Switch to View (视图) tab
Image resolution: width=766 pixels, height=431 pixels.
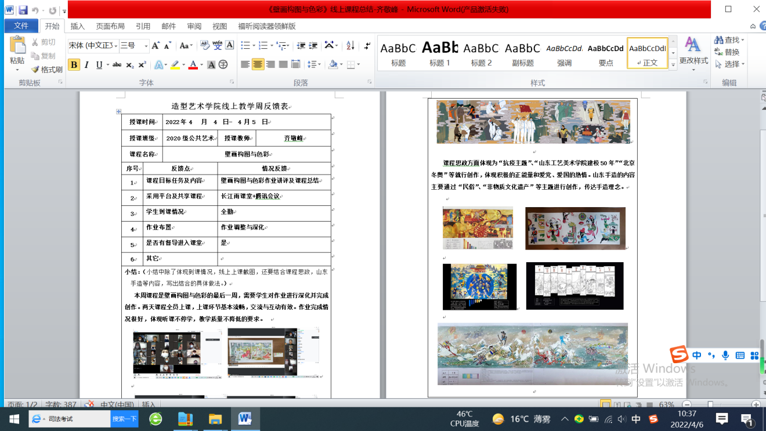click(x=220, y=26)
